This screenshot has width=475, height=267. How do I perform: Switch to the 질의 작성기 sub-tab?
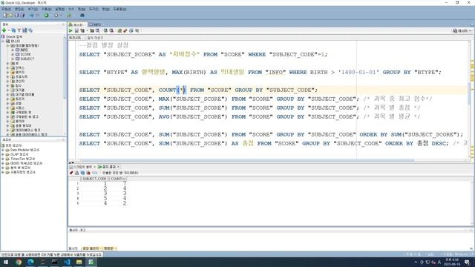[x=95, y=38]
